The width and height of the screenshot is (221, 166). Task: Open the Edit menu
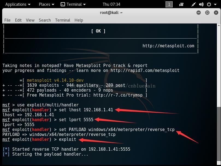[x=18, y=20]
